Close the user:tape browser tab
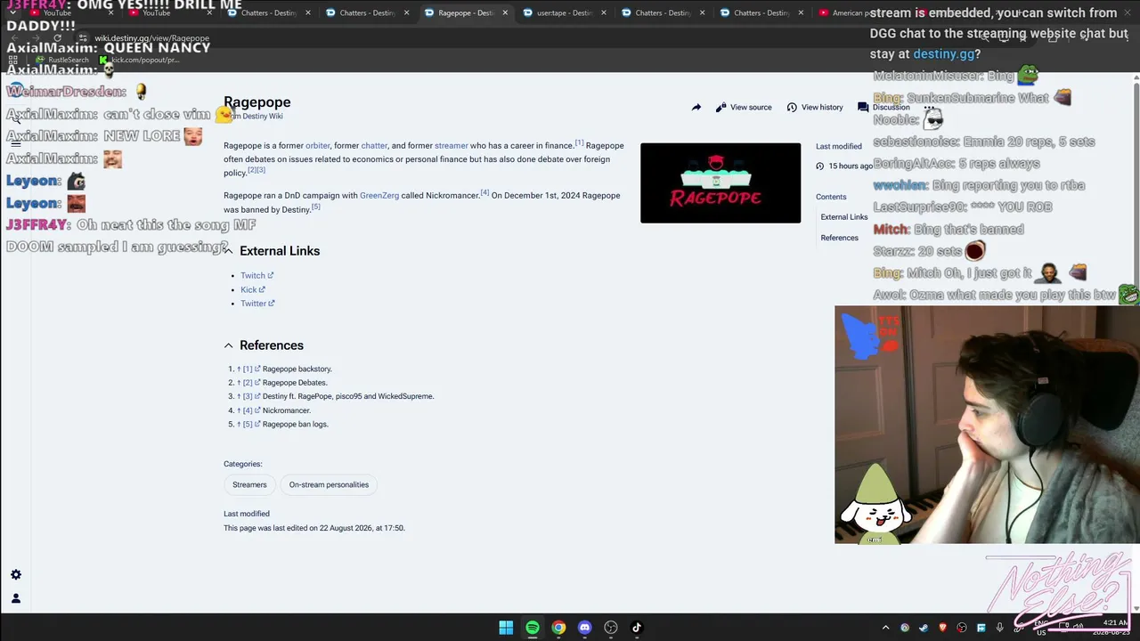 [604, 13]
